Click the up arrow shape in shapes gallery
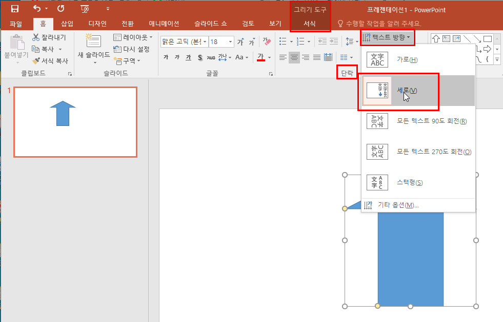Image resolution: width=503 pixels, height=322 pixels. coord(436,38)
